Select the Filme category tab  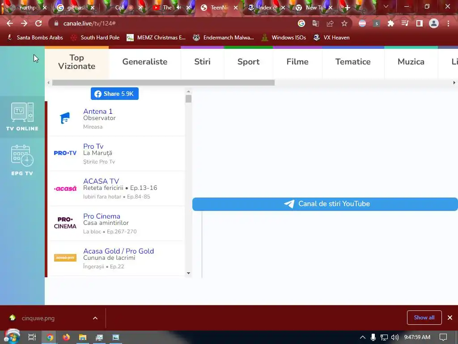pos(297,62)
